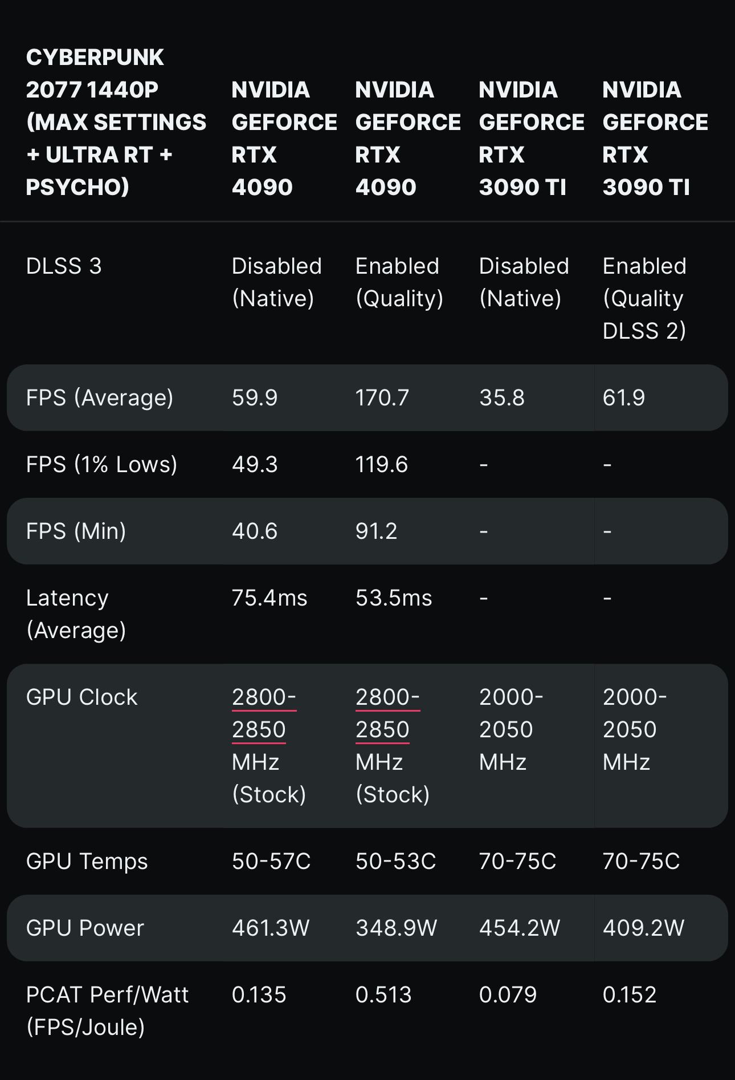Click the Cyberpunk 2077 1440P table header
735x1080 pixels.
pyautogui.click(x=116, y=122)
